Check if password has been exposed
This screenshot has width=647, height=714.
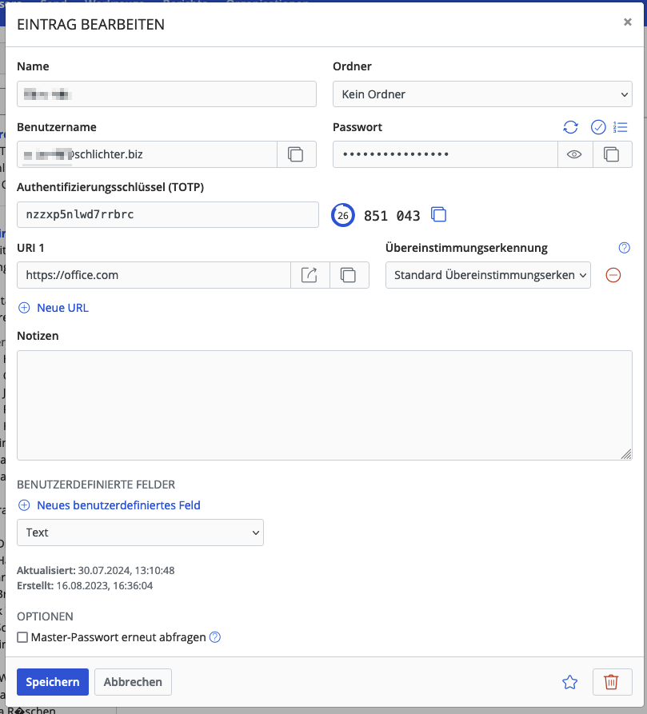pyautogui.click(x=597, y=127)
